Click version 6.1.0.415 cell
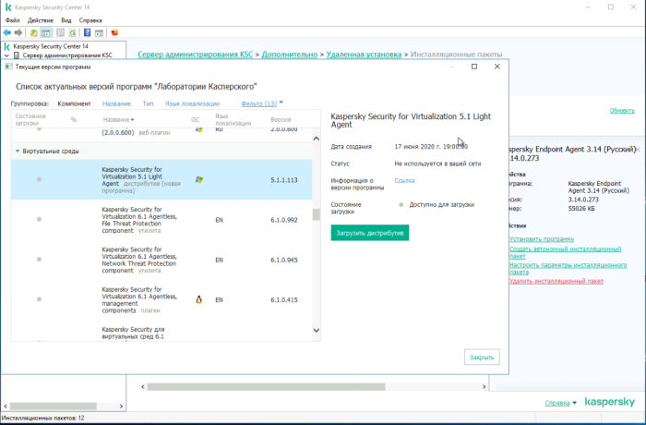Viewport: 646px width, 425px height. tap(284, 300)
